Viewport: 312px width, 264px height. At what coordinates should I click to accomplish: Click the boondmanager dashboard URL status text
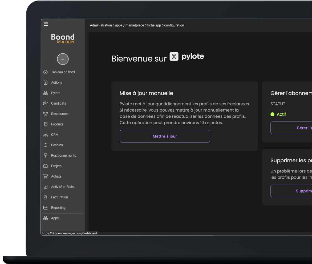(x=69, y=233)
